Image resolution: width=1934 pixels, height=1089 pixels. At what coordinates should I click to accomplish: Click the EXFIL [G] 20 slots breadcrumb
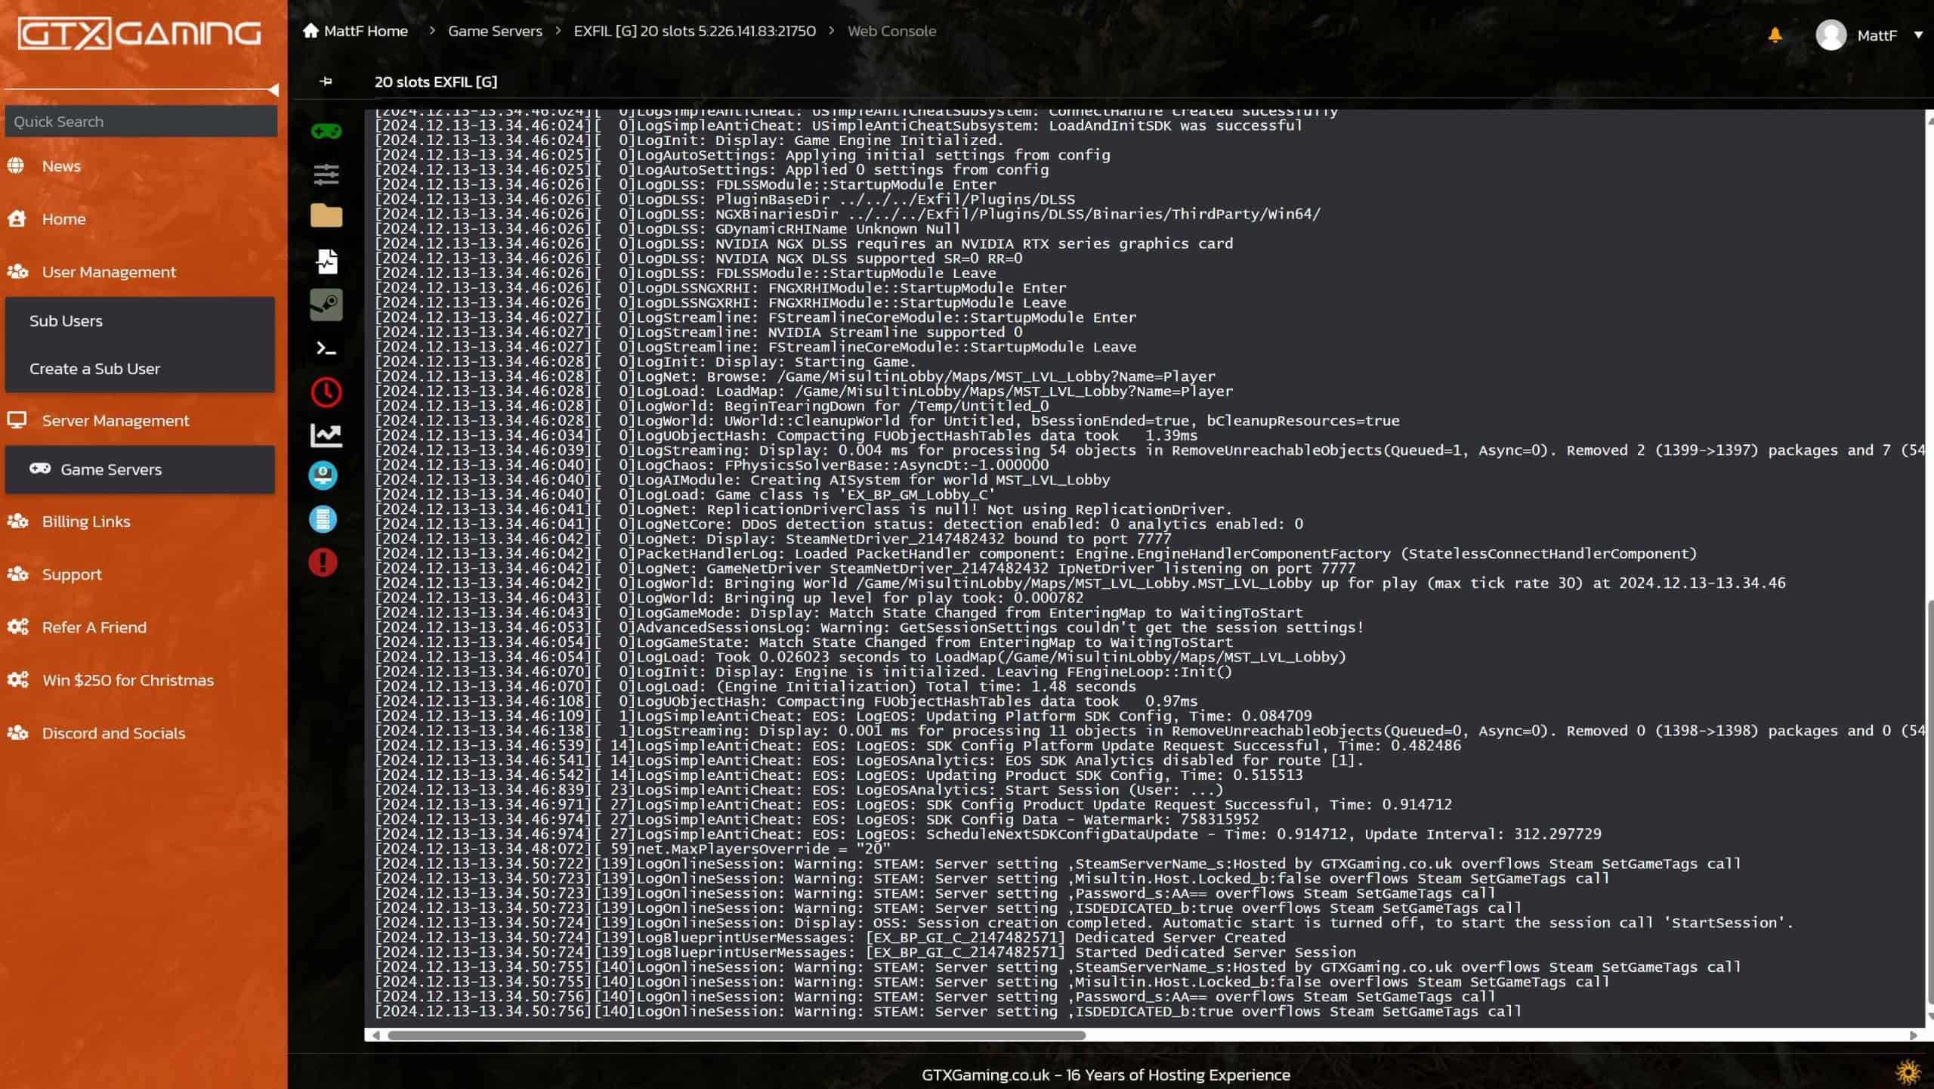coord(694,31)
